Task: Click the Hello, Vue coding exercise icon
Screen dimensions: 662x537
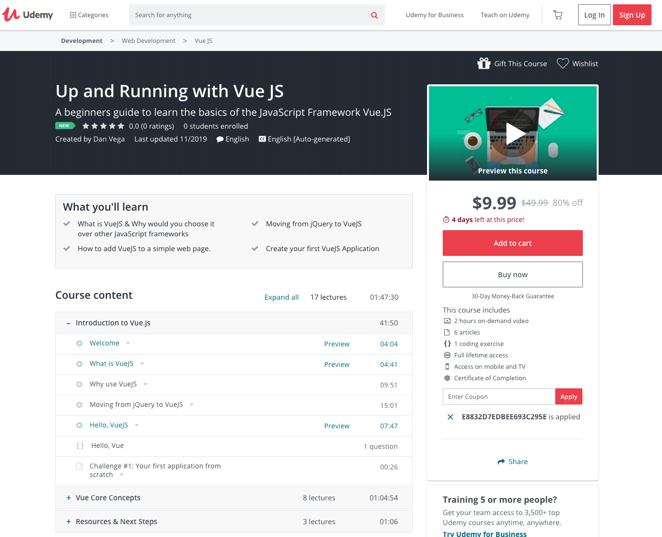Action: pyautogui.click(x=80, y=446)
